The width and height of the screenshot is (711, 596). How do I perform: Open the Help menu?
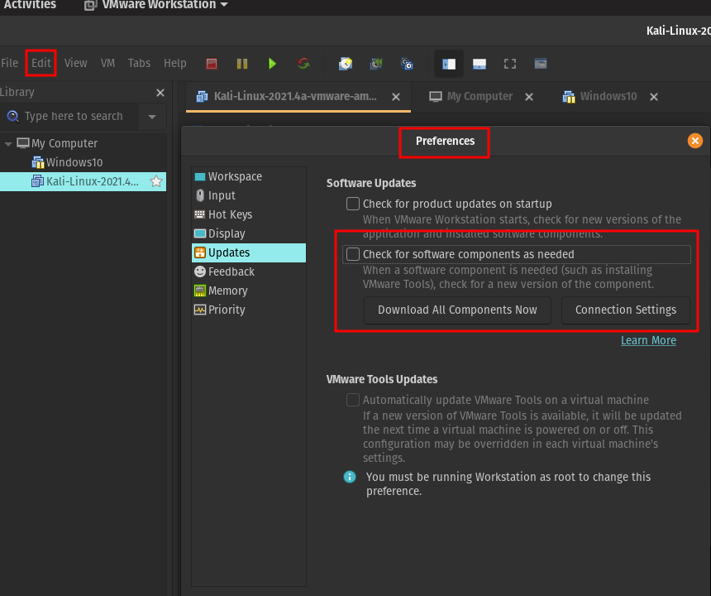pyautogui.click(x=175, y=63)
